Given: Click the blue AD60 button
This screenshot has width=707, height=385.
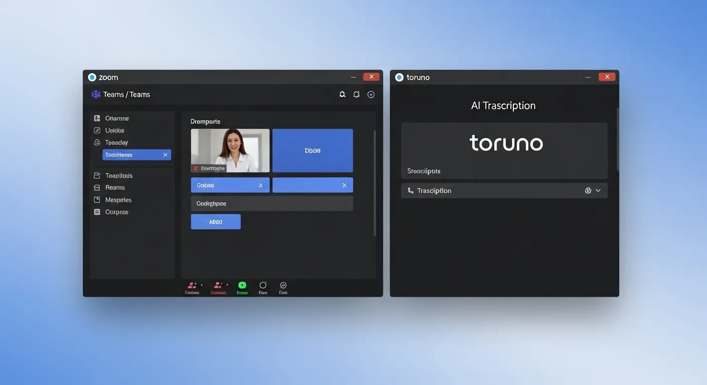Looking at the screenshot, I should point(215,222).
